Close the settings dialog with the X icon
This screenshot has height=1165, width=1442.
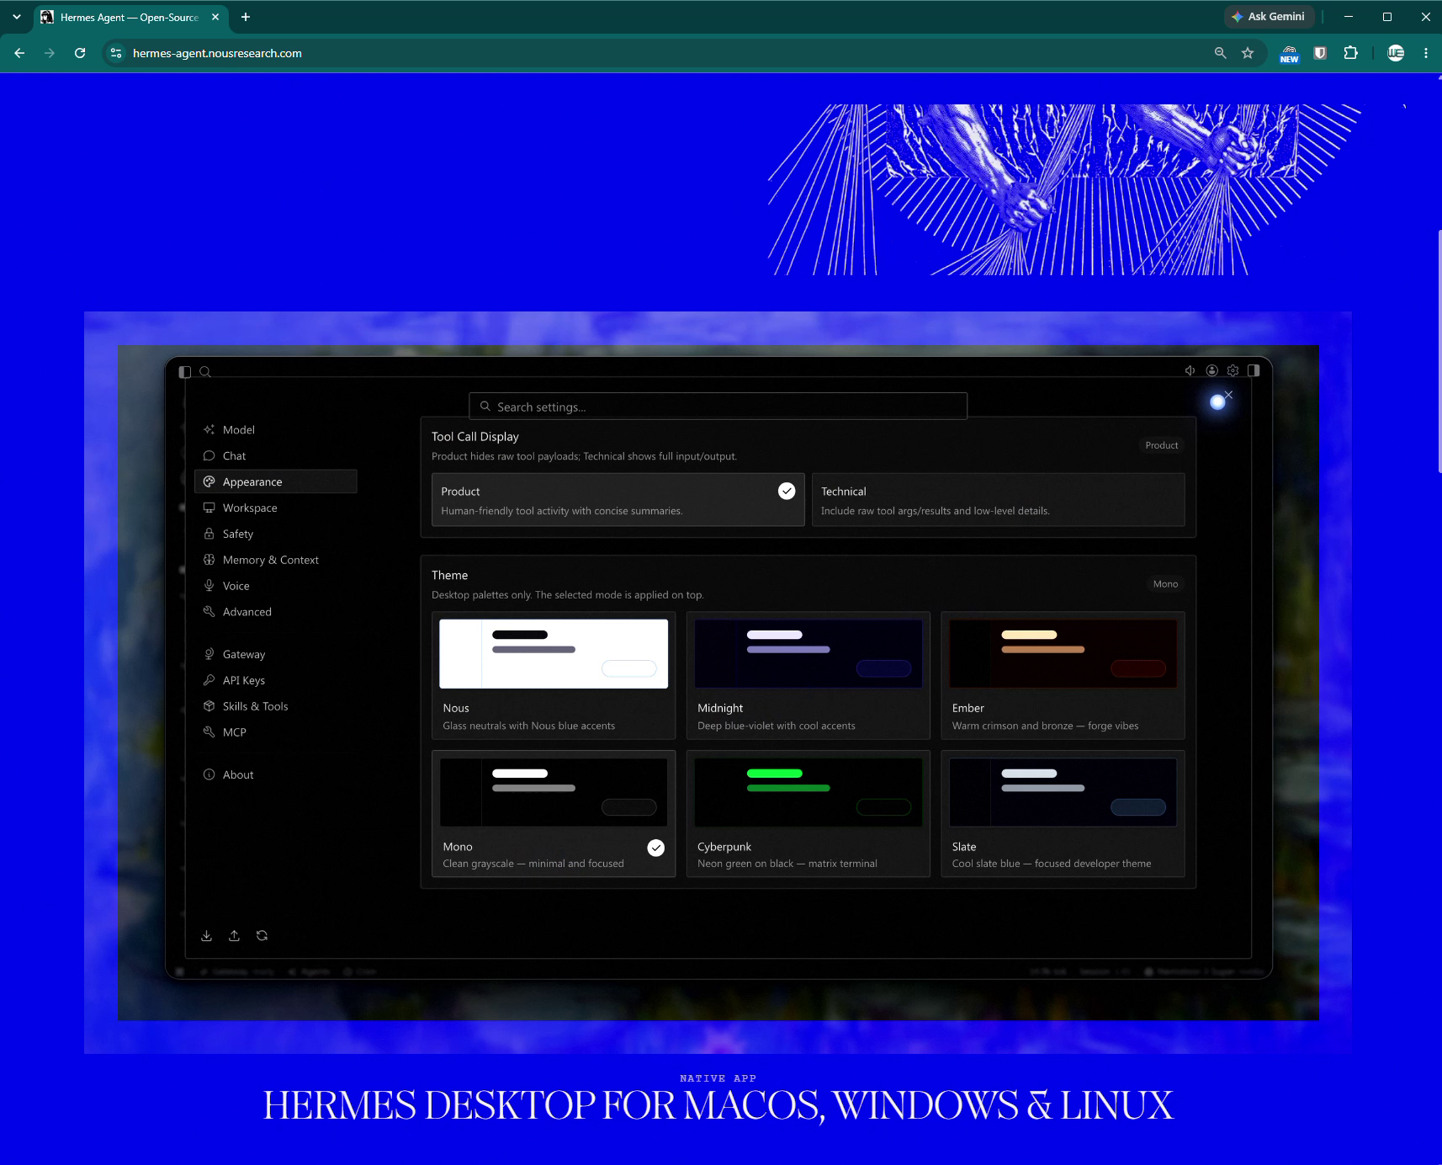pyautogui.click(x=1228, y=395)
